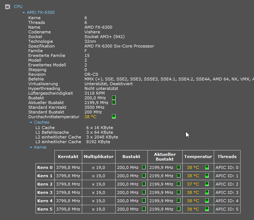The height and width of the screenshot is (220, 254).
Task: Open Kern 4 temperature graph icon
Action: point(207,200)
